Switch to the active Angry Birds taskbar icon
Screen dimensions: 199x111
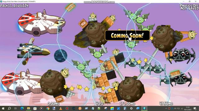coord(144,108)
